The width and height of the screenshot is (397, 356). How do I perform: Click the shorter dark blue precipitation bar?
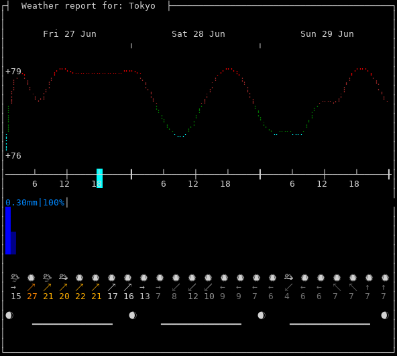(13, 243)
